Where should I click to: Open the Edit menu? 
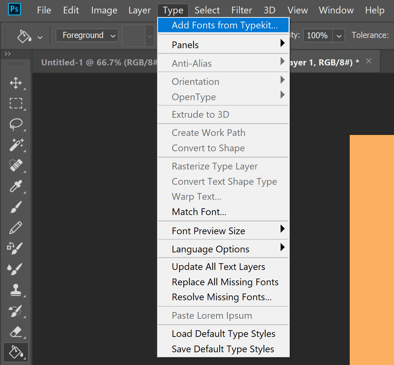click(x=71, y=10)
